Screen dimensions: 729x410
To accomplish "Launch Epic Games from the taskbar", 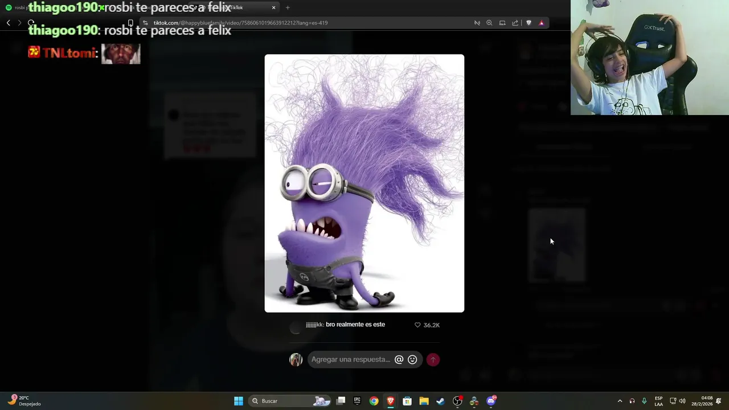I will tap(357, 401).
